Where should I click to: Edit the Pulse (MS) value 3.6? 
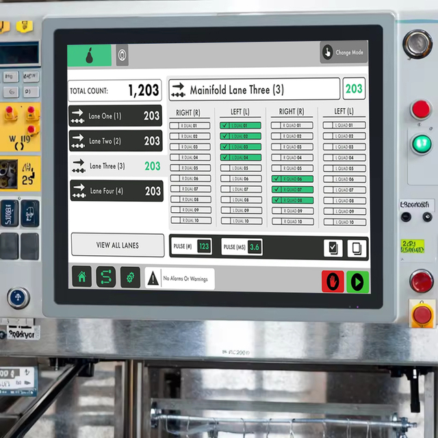255,247
